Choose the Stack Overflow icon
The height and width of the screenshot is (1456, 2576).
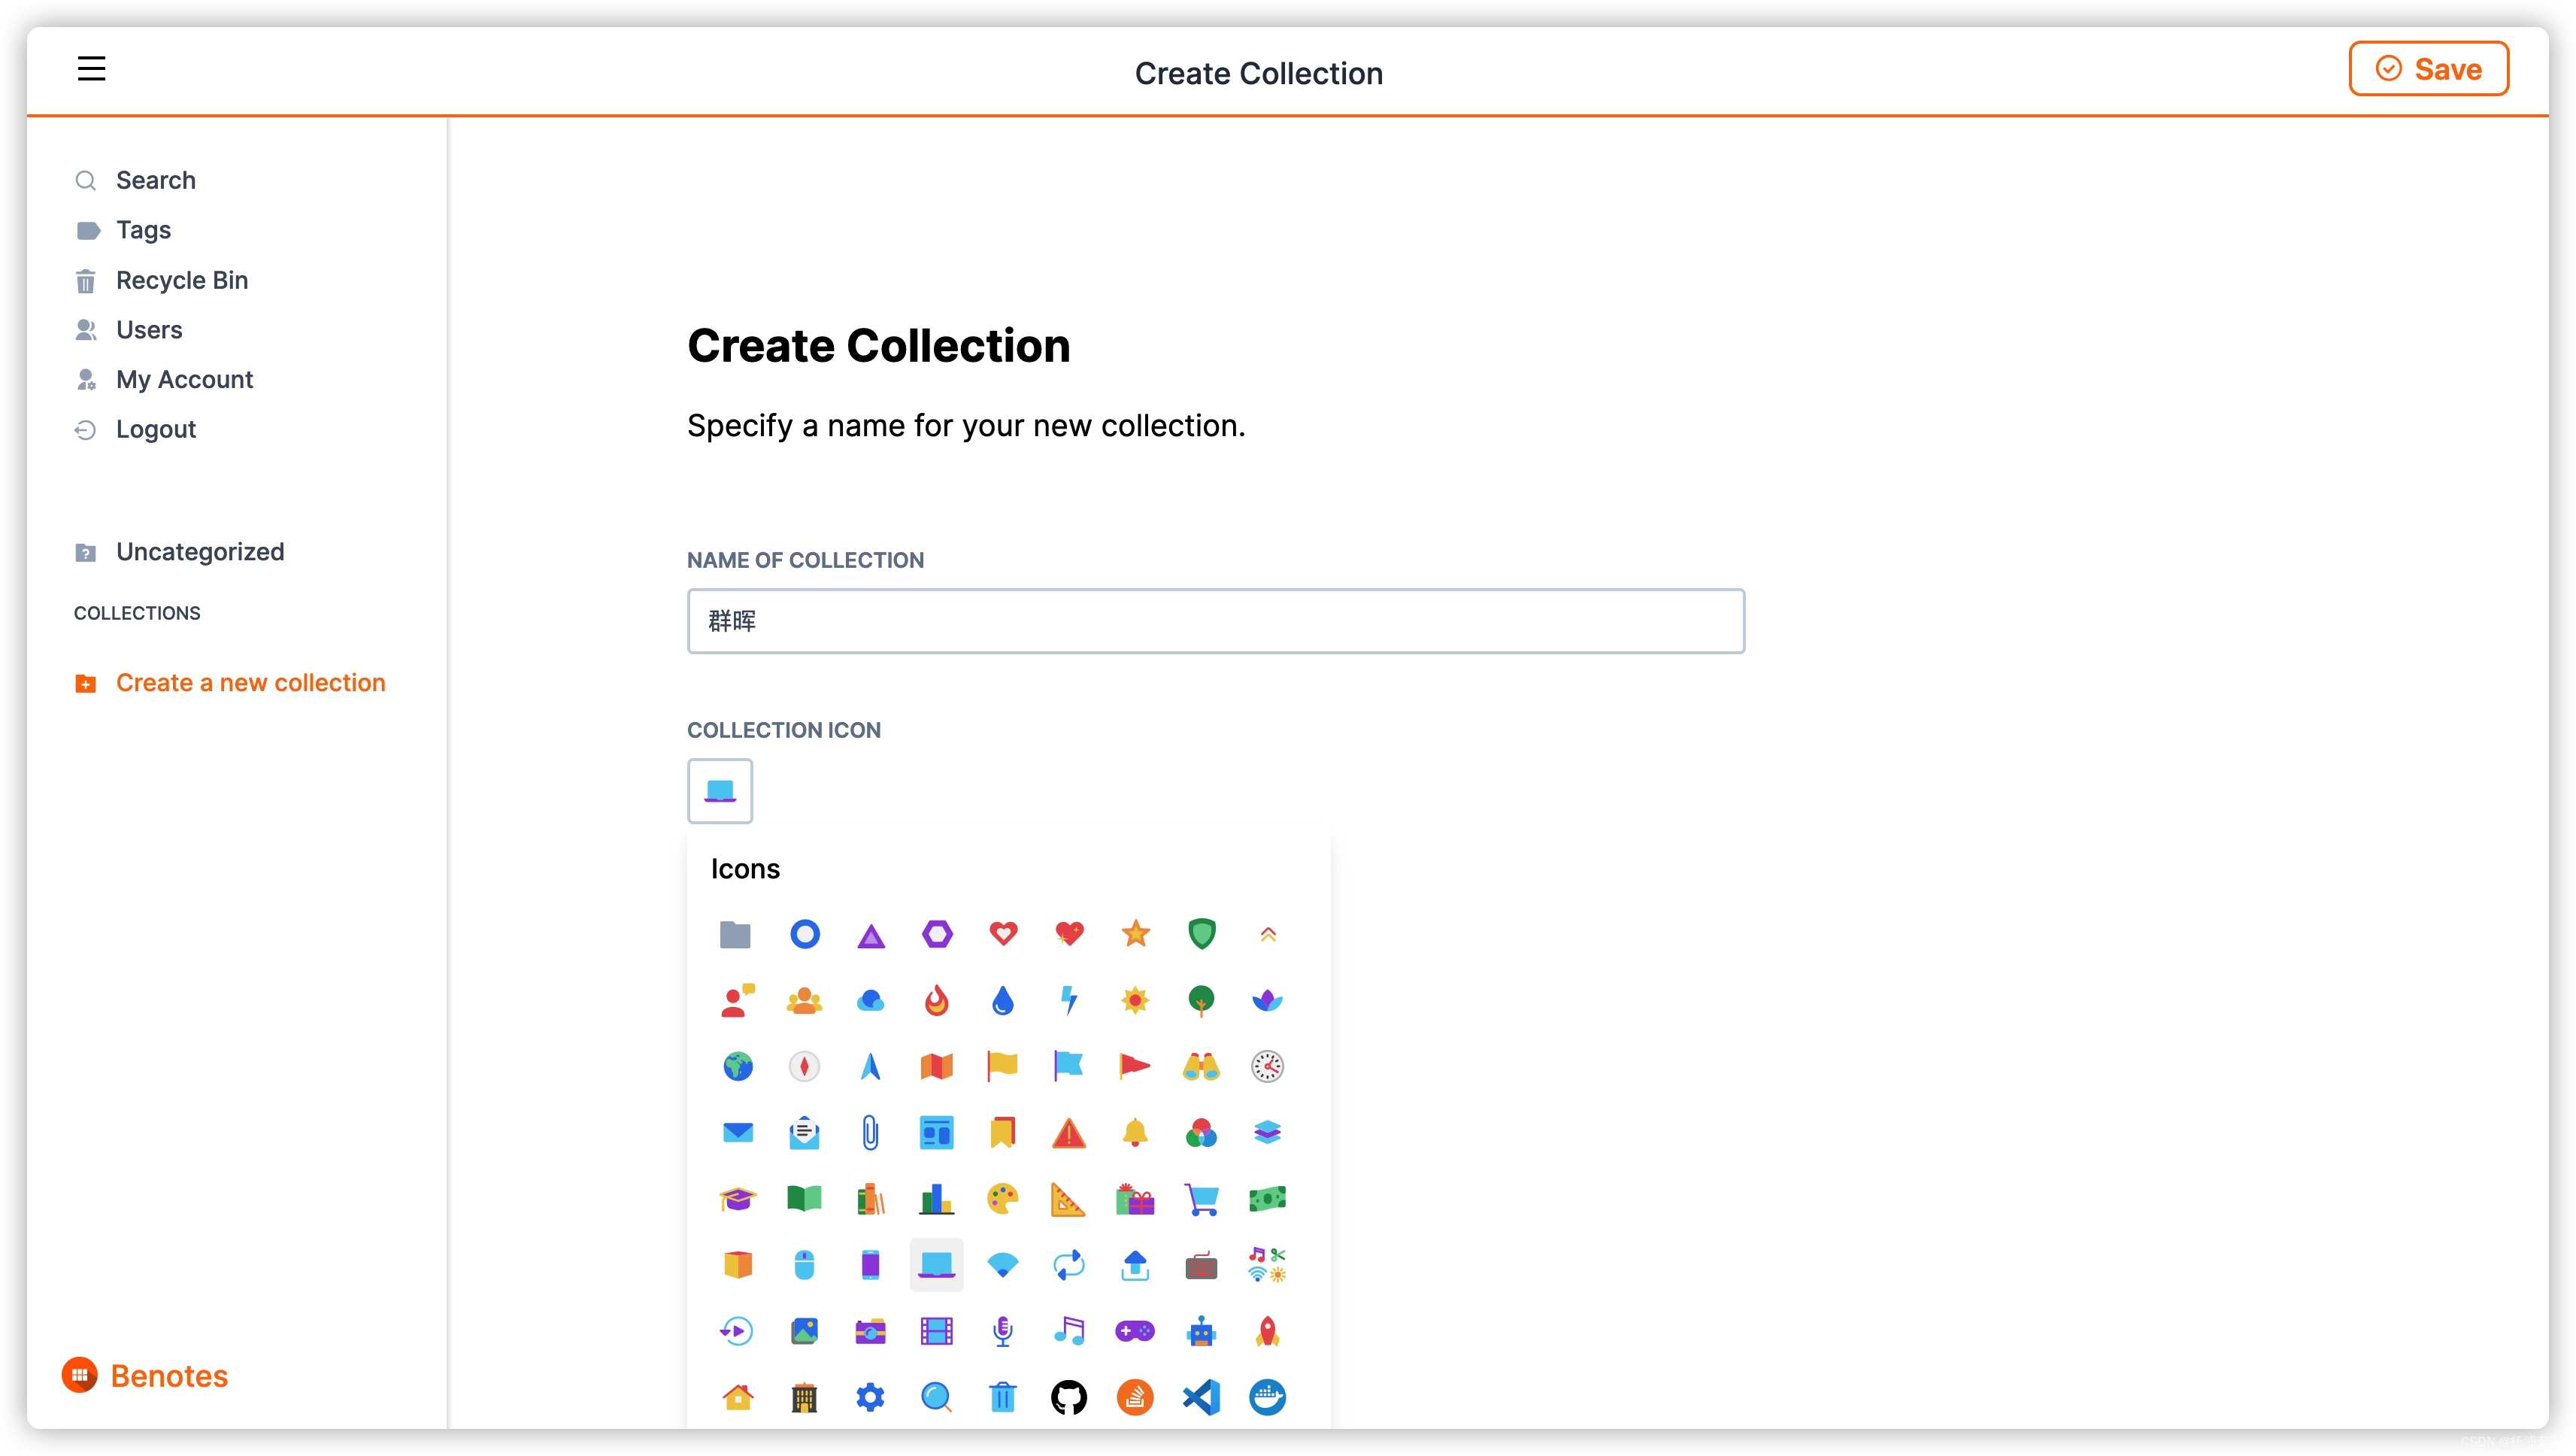[x=1135, y=1396]
